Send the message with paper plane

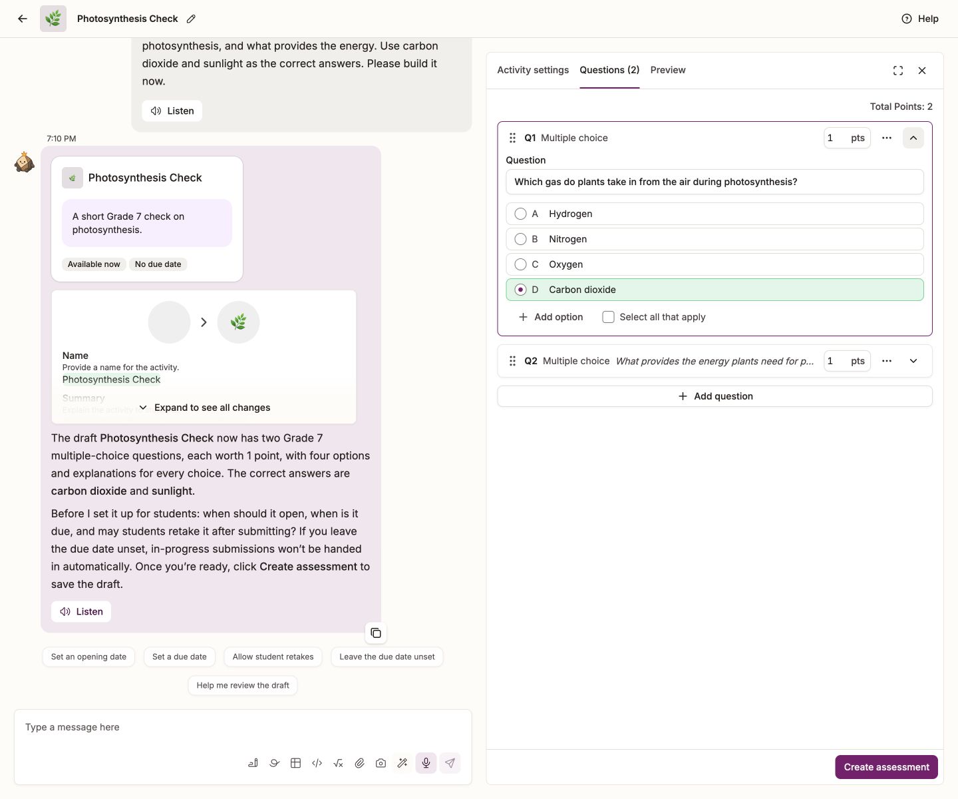coord(450,763)
